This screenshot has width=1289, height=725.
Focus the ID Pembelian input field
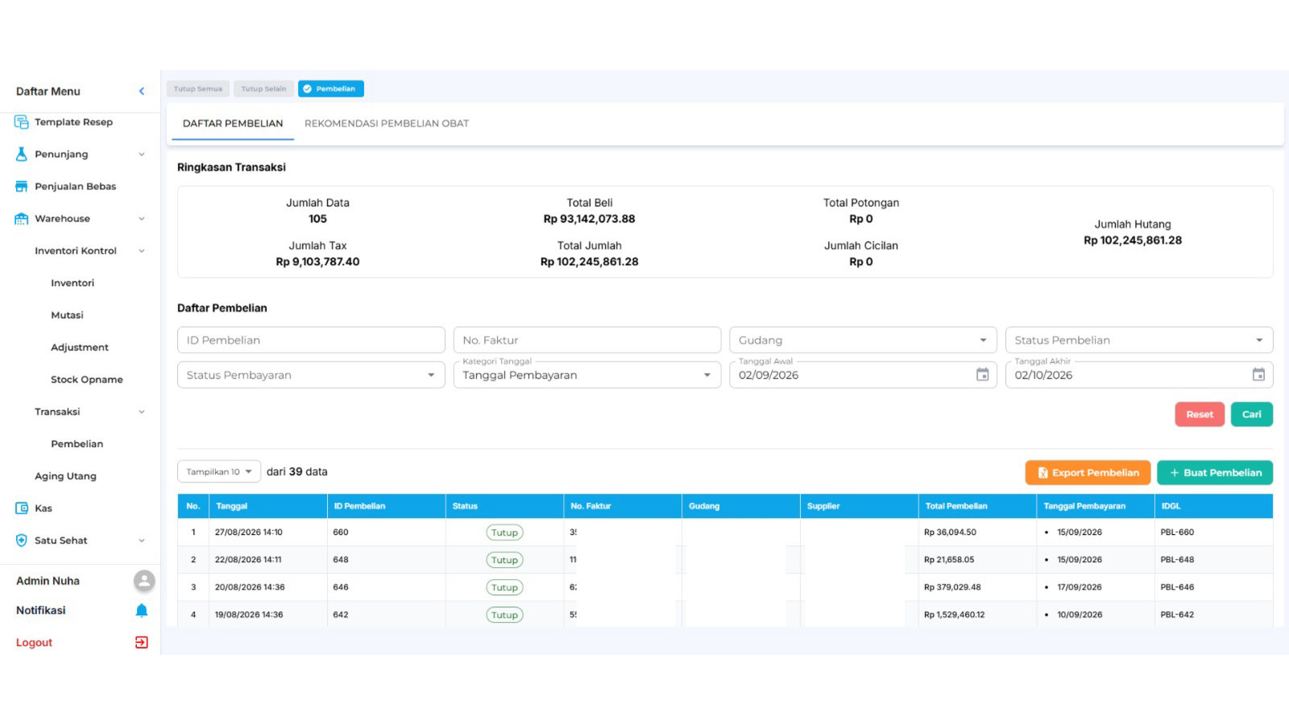[x=311, y=340]
